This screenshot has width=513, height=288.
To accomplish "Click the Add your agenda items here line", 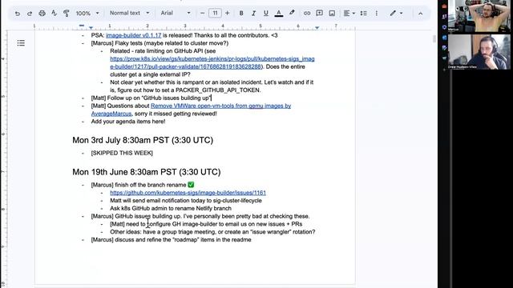I will [x=128, y=122].
